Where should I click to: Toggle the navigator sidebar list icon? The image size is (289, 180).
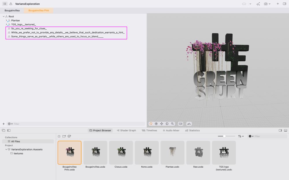[x=5, y=4]
